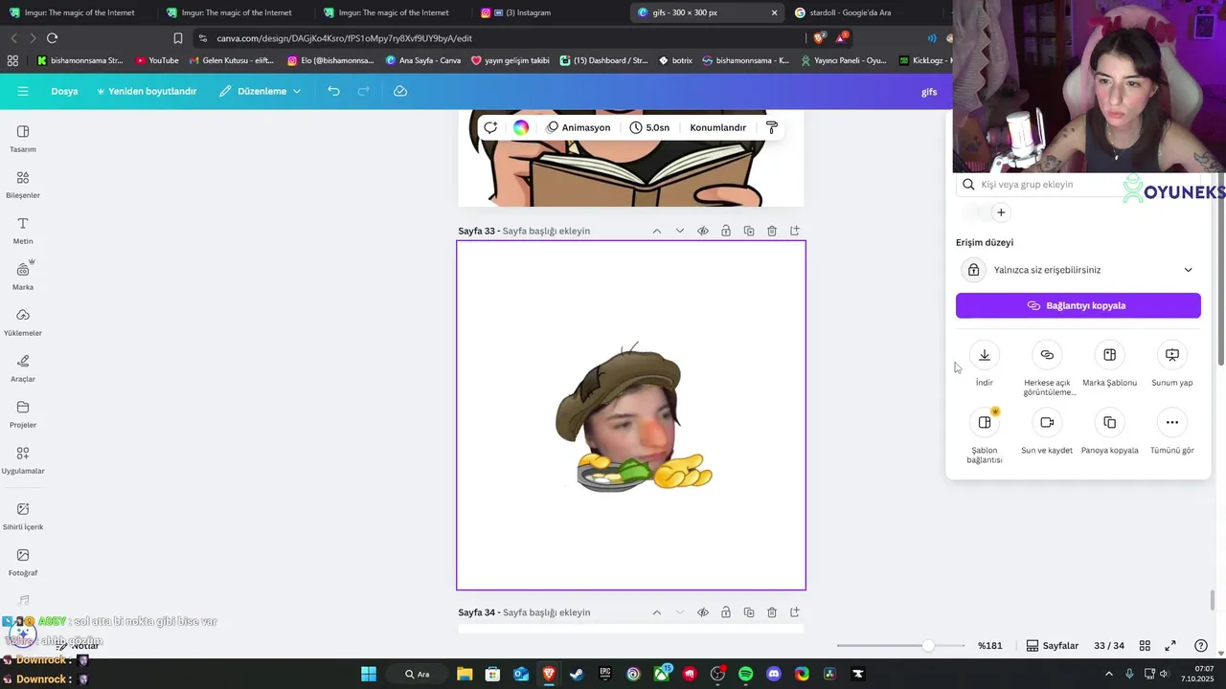Open the Sayfalar pages view
The width and height of the screenshot is (1226, 689).
click(1052, 646)
